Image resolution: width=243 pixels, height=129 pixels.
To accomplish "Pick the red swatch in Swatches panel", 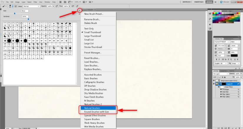I will click(x=214, y=14).
